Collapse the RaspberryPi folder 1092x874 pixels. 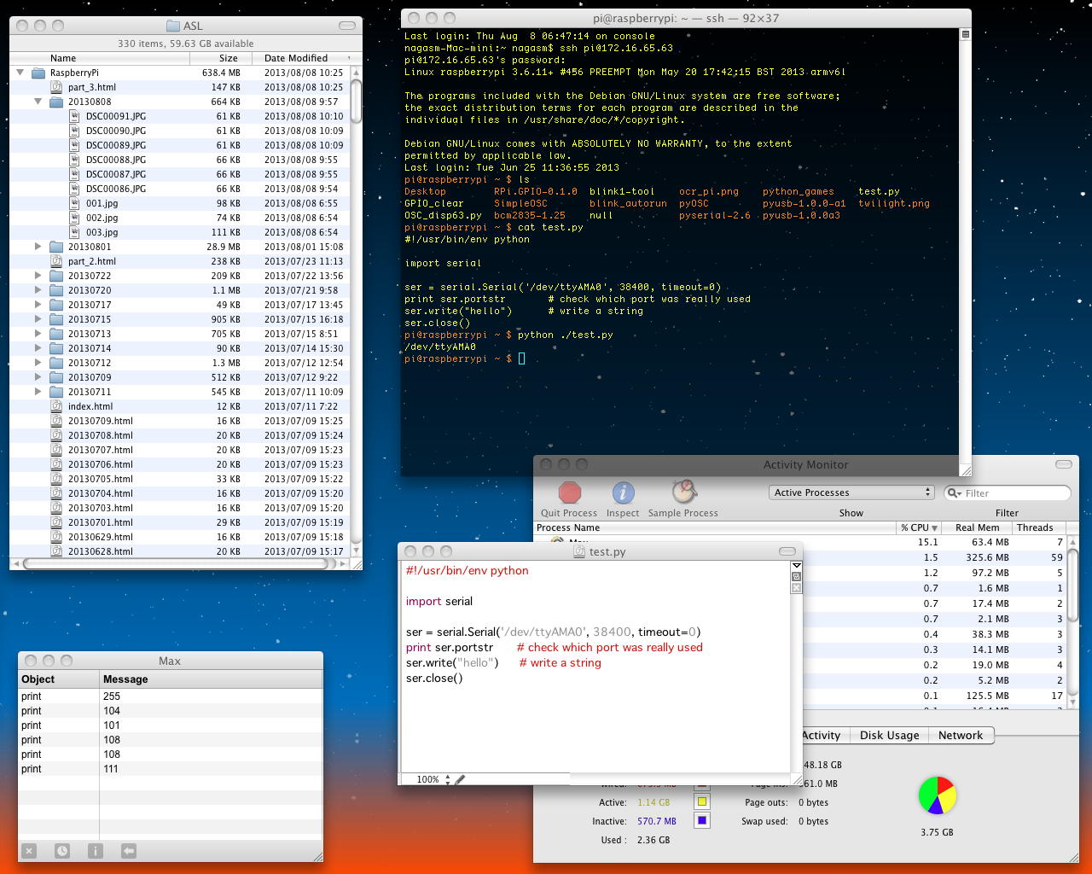click(20, 73)
